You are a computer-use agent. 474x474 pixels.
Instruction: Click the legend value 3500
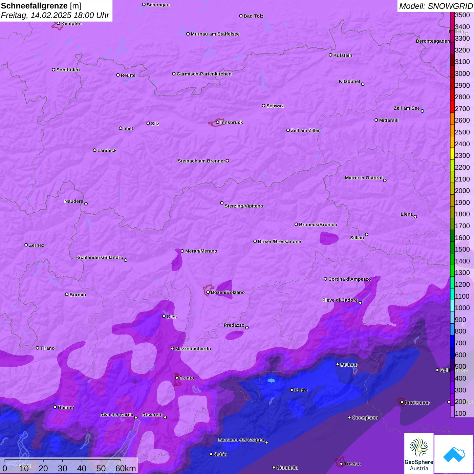[462, 15]
